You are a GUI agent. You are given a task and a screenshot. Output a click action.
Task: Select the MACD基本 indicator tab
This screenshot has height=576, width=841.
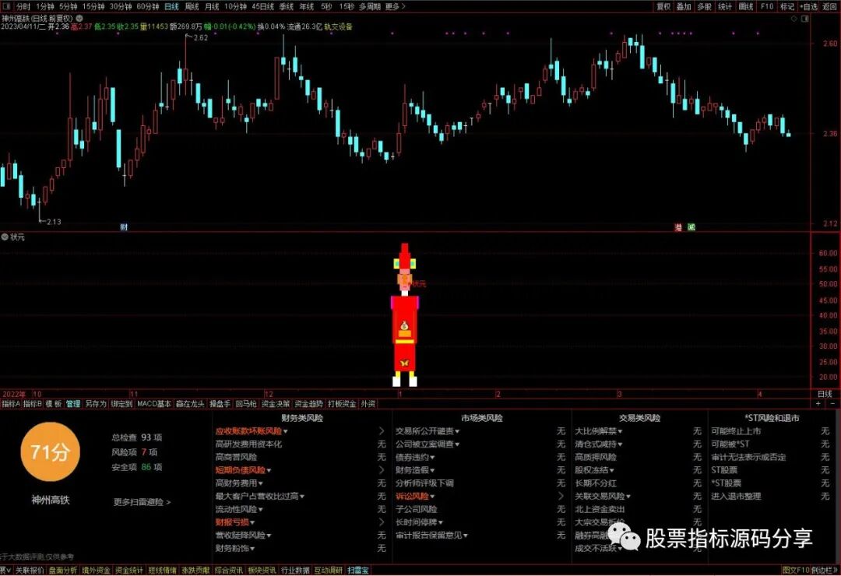pyautogui.click(x=154, y=404)
